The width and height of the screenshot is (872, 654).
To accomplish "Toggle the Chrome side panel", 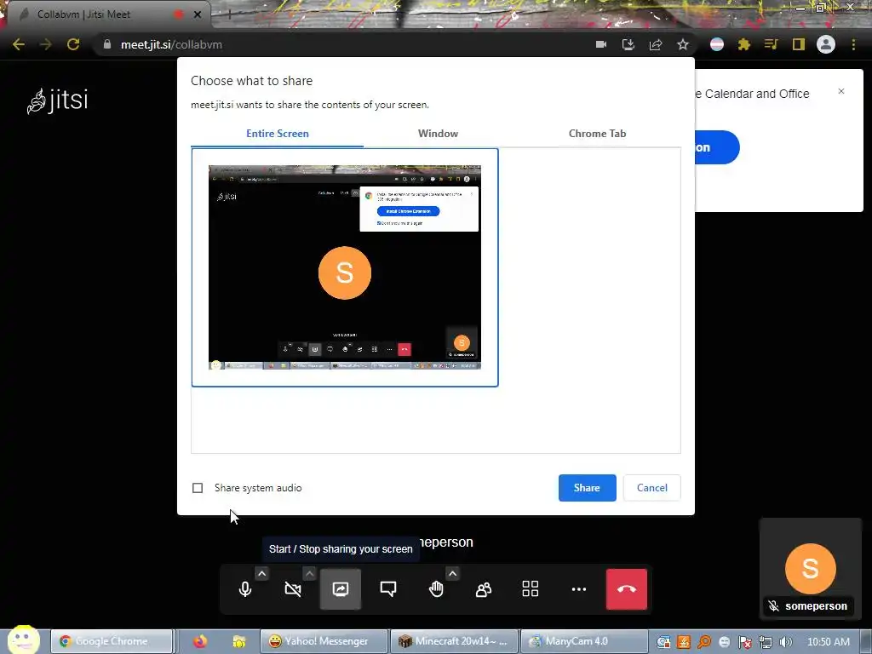I will click(799, 44).
